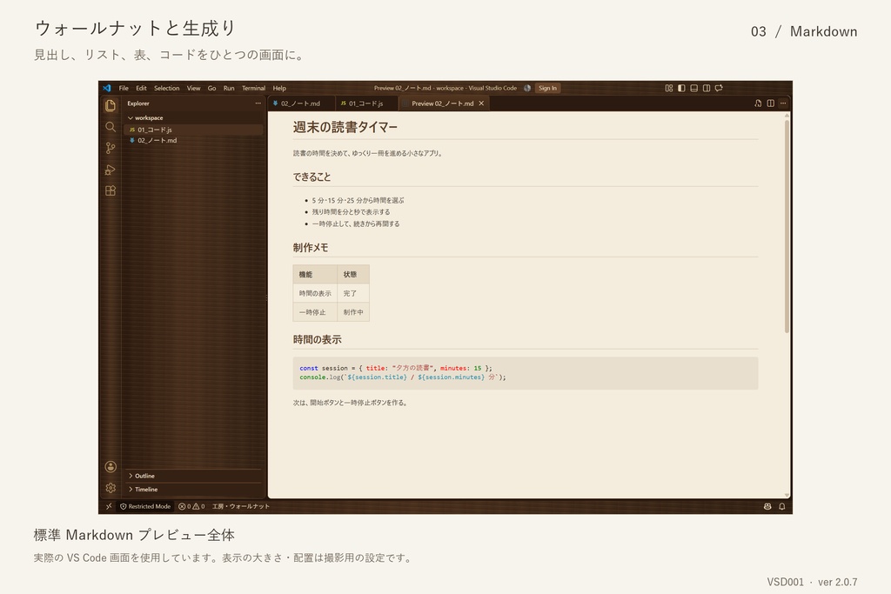Click the heading 週末の読書タイマー

click(x=345, y=127)
